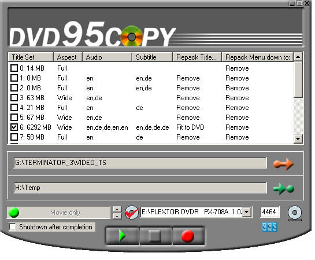Click subtitle 'en,de' in row 2
315x260 pixels.
click(144, 88)
